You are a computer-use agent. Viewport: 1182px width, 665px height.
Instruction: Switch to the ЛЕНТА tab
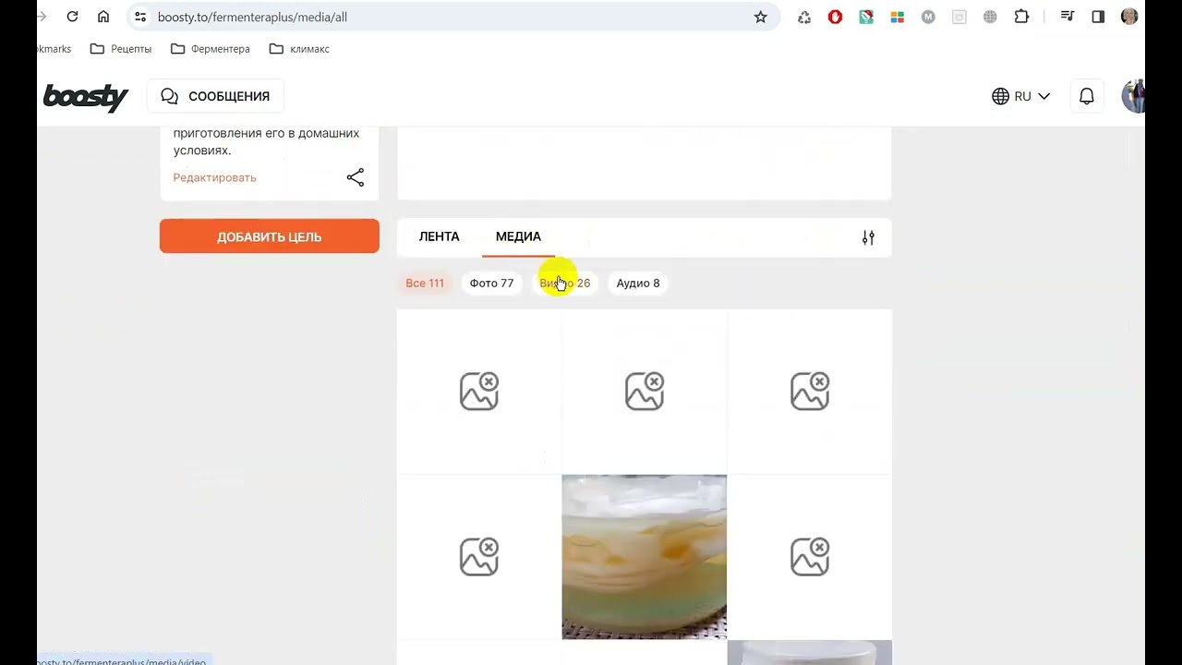point(439,236)
